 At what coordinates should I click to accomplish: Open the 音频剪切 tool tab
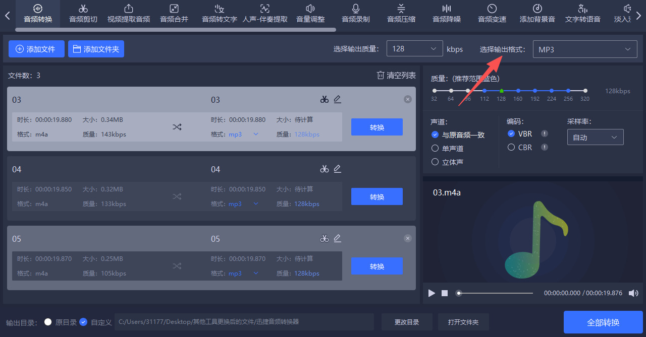(83, 14)
